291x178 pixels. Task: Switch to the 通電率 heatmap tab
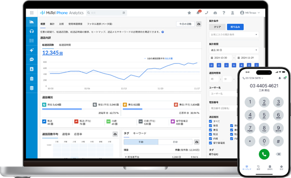(x=66, y=134)
